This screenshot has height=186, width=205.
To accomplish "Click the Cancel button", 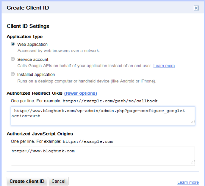I will point(59,181).
